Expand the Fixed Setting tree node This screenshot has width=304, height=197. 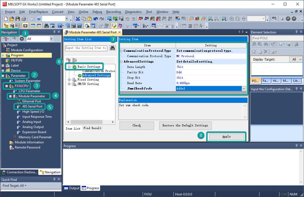click(69, 80)
